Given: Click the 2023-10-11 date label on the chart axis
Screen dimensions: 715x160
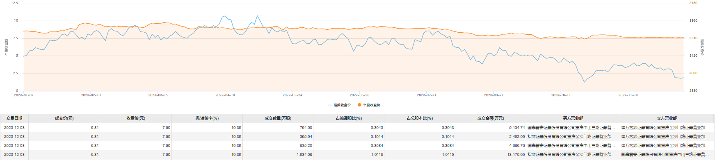Looking at the screenshot, I should (x=561, y=95).
